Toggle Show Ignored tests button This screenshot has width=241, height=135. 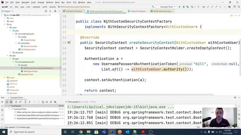pos(11,102)
